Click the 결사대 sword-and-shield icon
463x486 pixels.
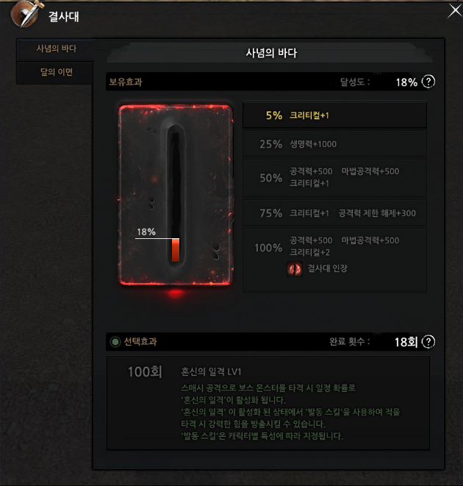[25, 14]
